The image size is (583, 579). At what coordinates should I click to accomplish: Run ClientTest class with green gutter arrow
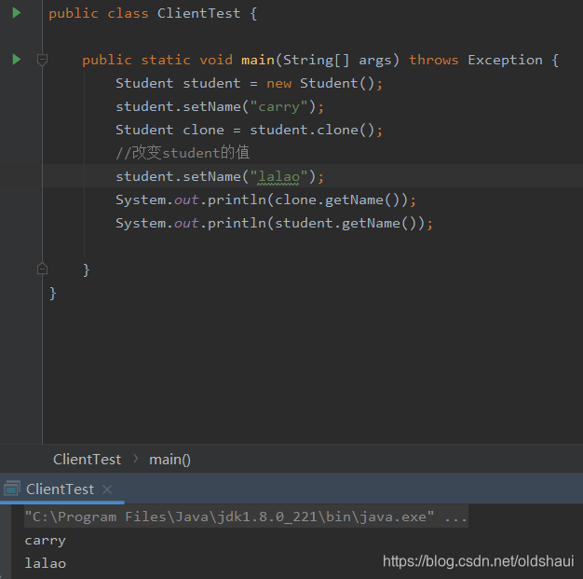(17, 13)
